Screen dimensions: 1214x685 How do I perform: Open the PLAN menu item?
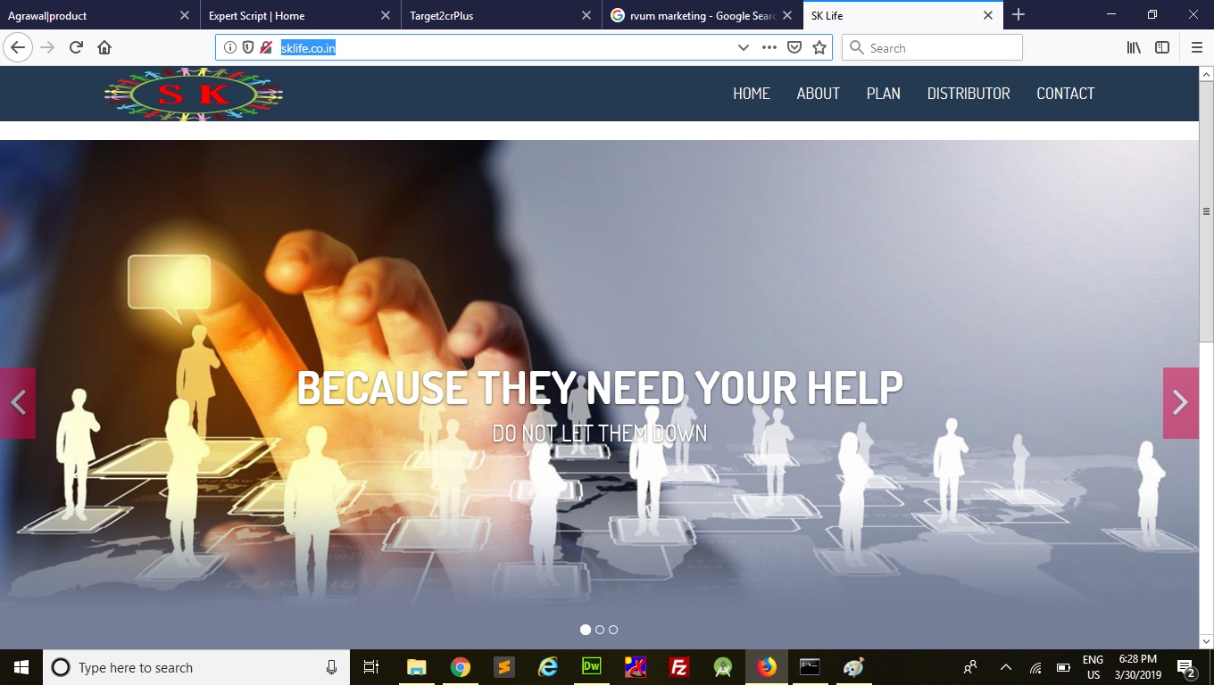tap(883, 94)
